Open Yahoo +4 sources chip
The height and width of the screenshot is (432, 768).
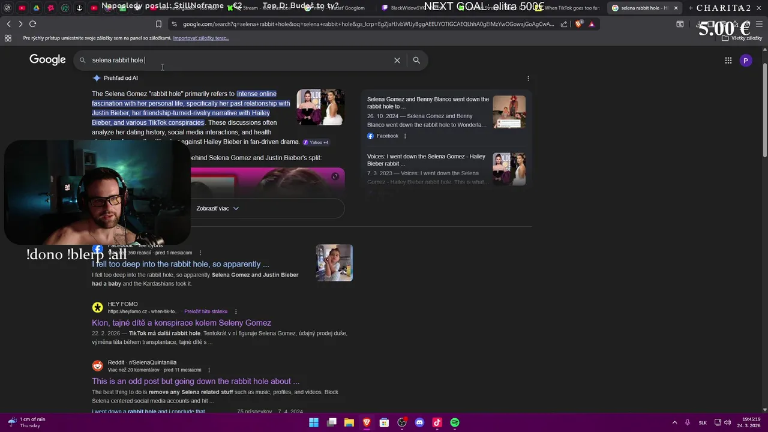[x=316, y=142]
